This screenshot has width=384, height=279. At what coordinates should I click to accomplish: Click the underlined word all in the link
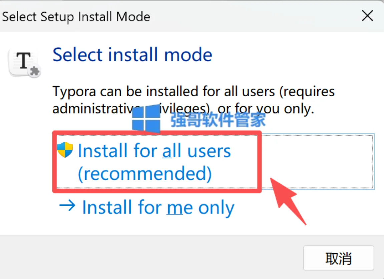tap(172, 151)
